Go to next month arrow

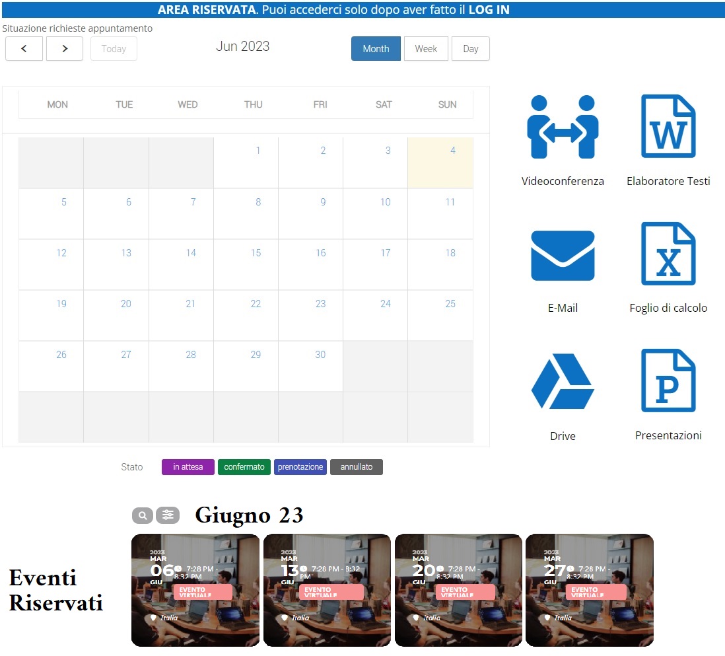click(65, 49)
